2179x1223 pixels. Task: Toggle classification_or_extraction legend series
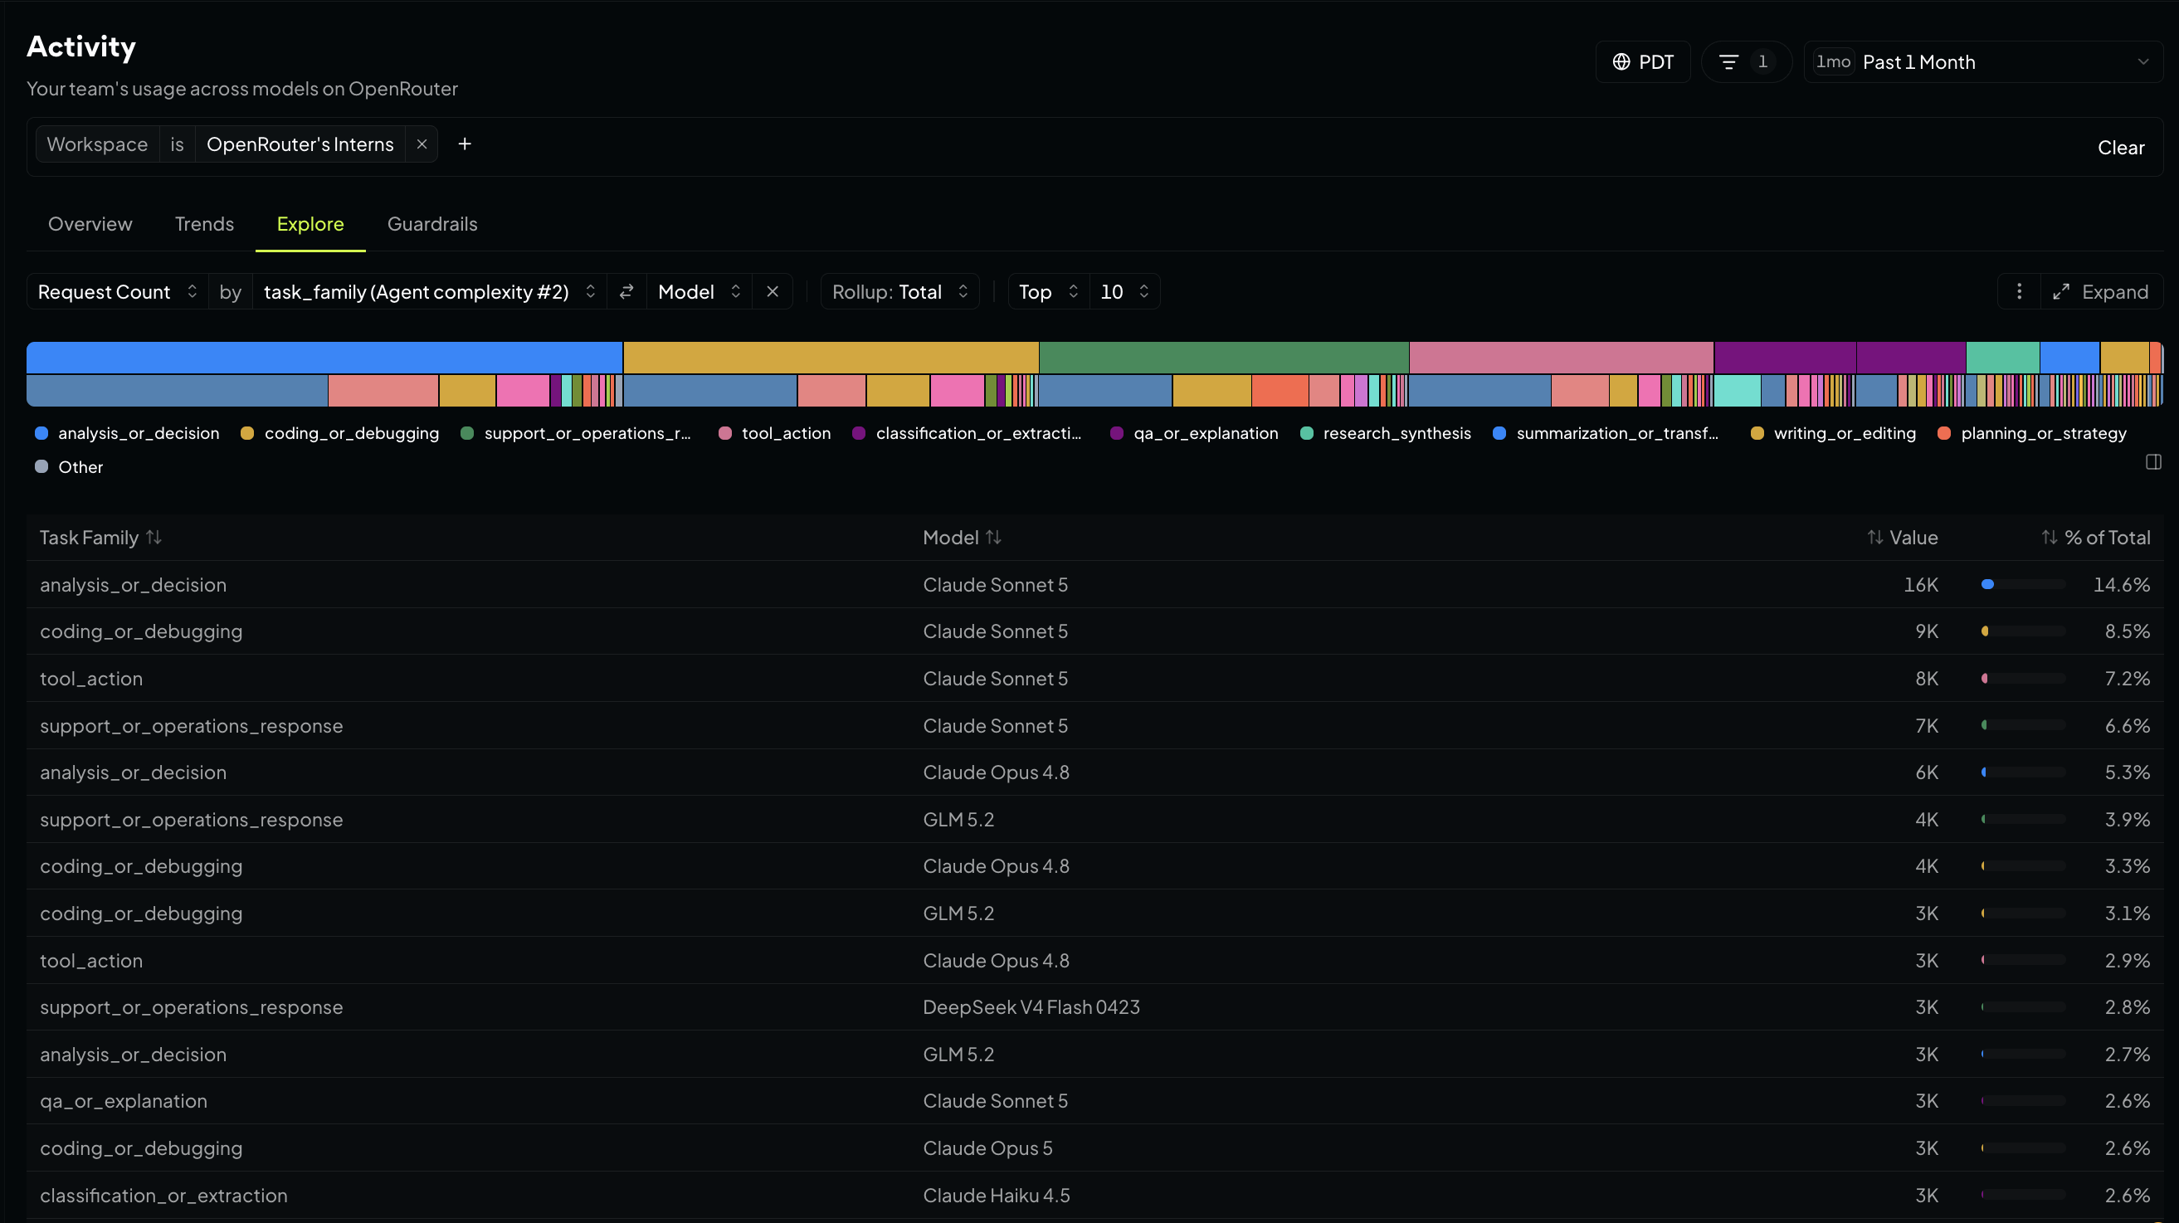point(967,433)
